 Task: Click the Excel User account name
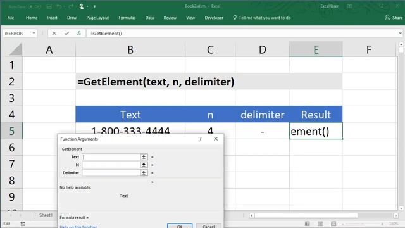click(329, 6)
